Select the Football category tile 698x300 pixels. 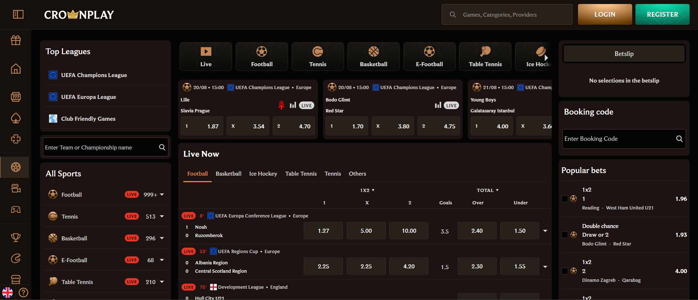point(262,56)
